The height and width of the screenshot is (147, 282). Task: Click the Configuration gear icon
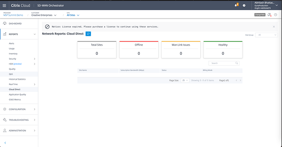point(5,109)
